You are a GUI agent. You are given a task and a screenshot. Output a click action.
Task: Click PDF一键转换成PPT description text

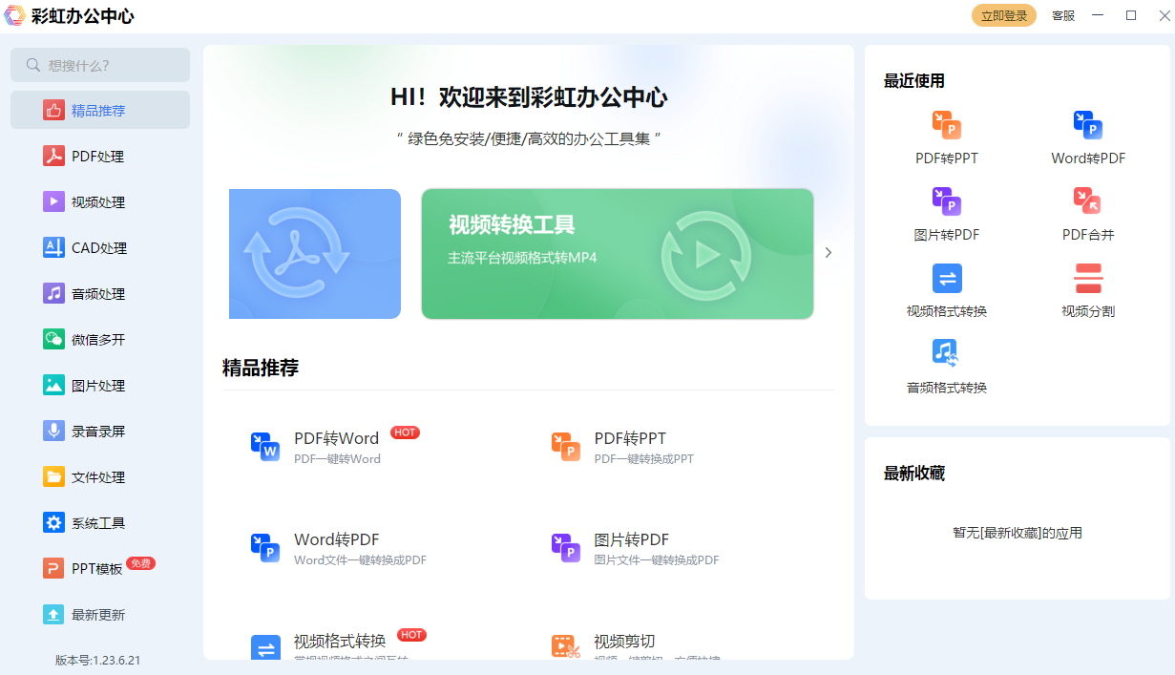(x=644, y=459)
